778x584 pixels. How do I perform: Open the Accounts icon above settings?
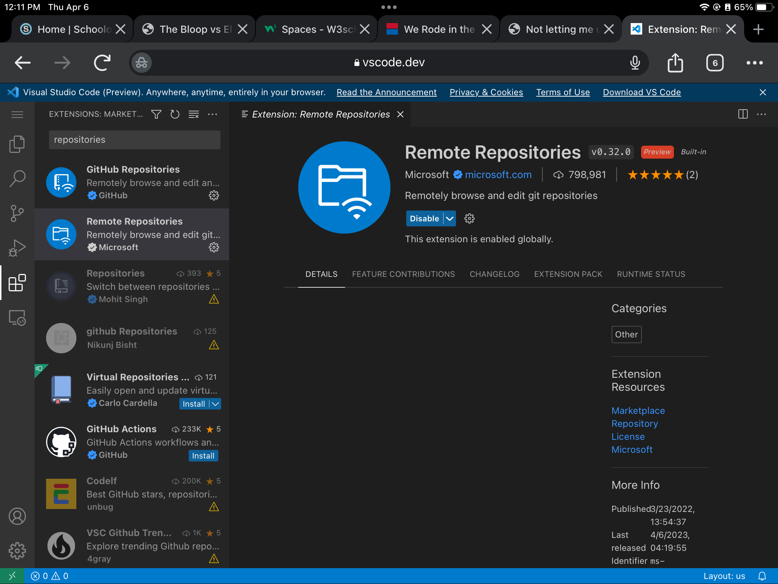(x=17, y=516)
